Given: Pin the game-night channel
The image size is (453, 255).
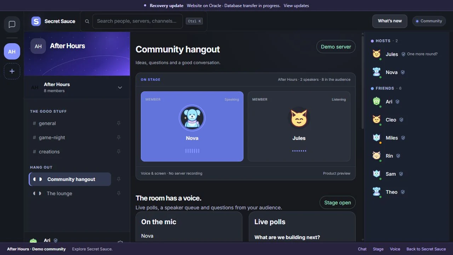Looking at the screenshot, I should coord(119,137).
